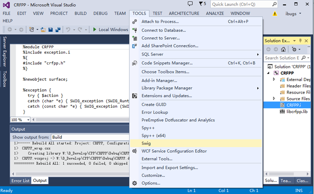Viewport: 314px width, 194px height.
Task: Close the Solution Explorer panel
Action: coord(306,41)
